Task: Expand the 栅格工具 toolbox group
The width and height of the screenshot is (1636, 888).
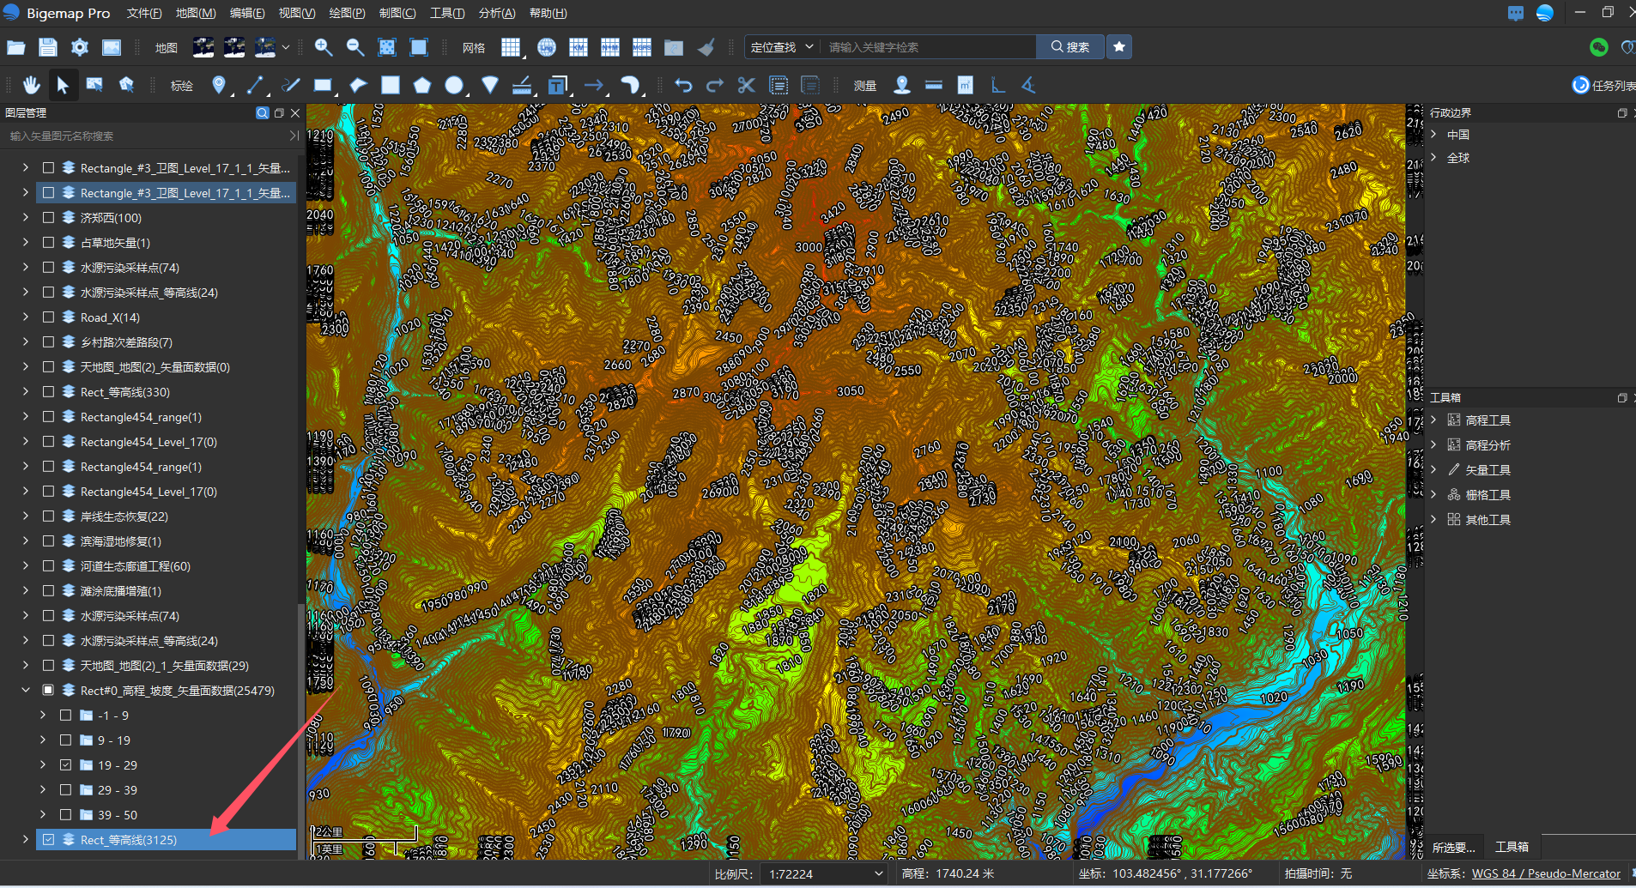Action: point(1433,495)
